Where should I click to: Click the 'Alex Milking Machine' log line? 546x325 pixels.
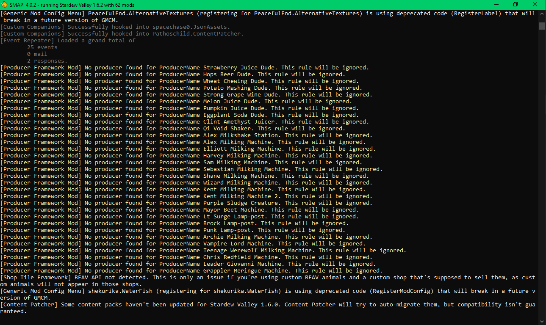183,142
